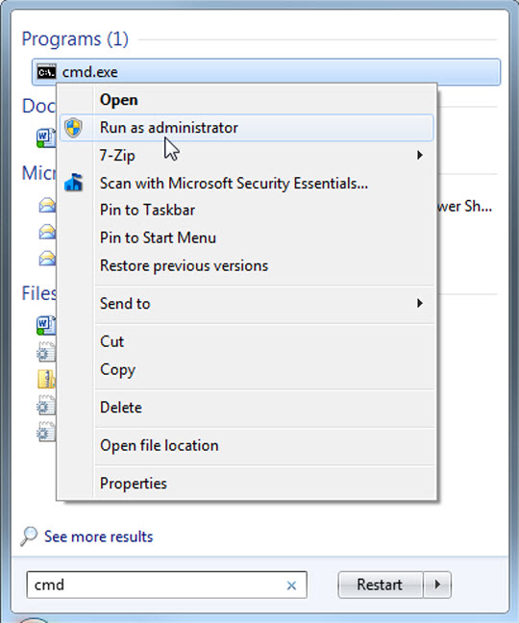The width and height of the screenshot is (519, 623).
Task: Click the first envelope mail icon
Action: [47, 206]
